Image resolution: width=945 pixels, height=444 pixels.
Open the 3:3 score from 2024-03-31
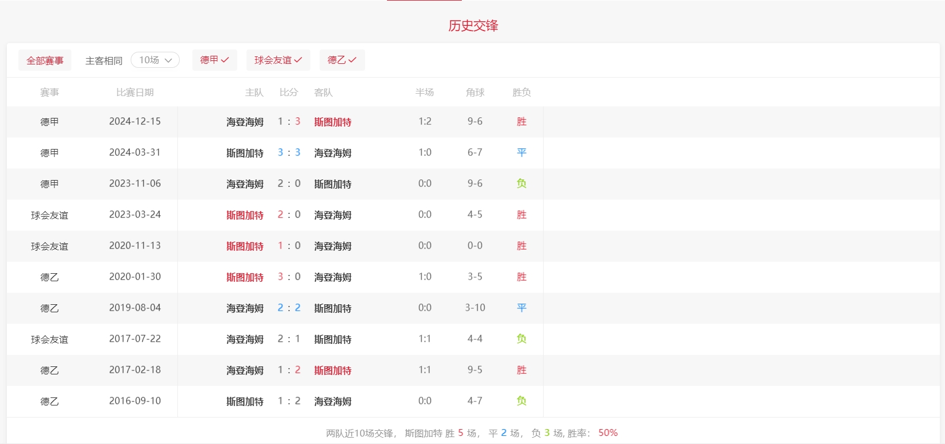coord(289,152)
